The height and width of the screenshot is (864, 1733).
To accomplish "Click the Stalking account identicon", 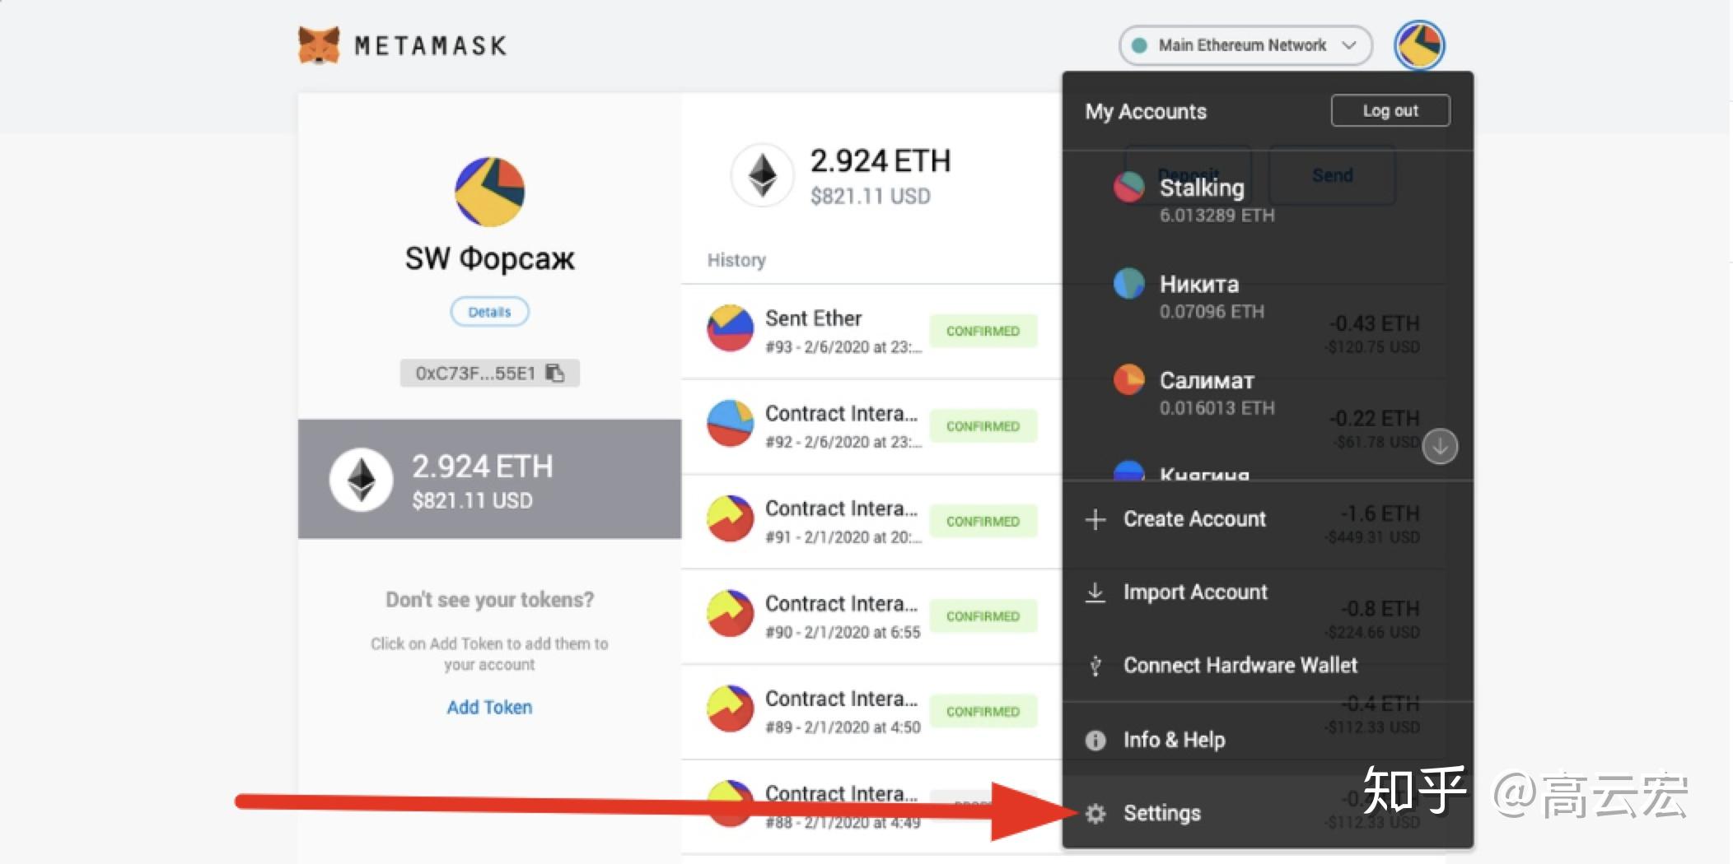I will click(1129, 187).
